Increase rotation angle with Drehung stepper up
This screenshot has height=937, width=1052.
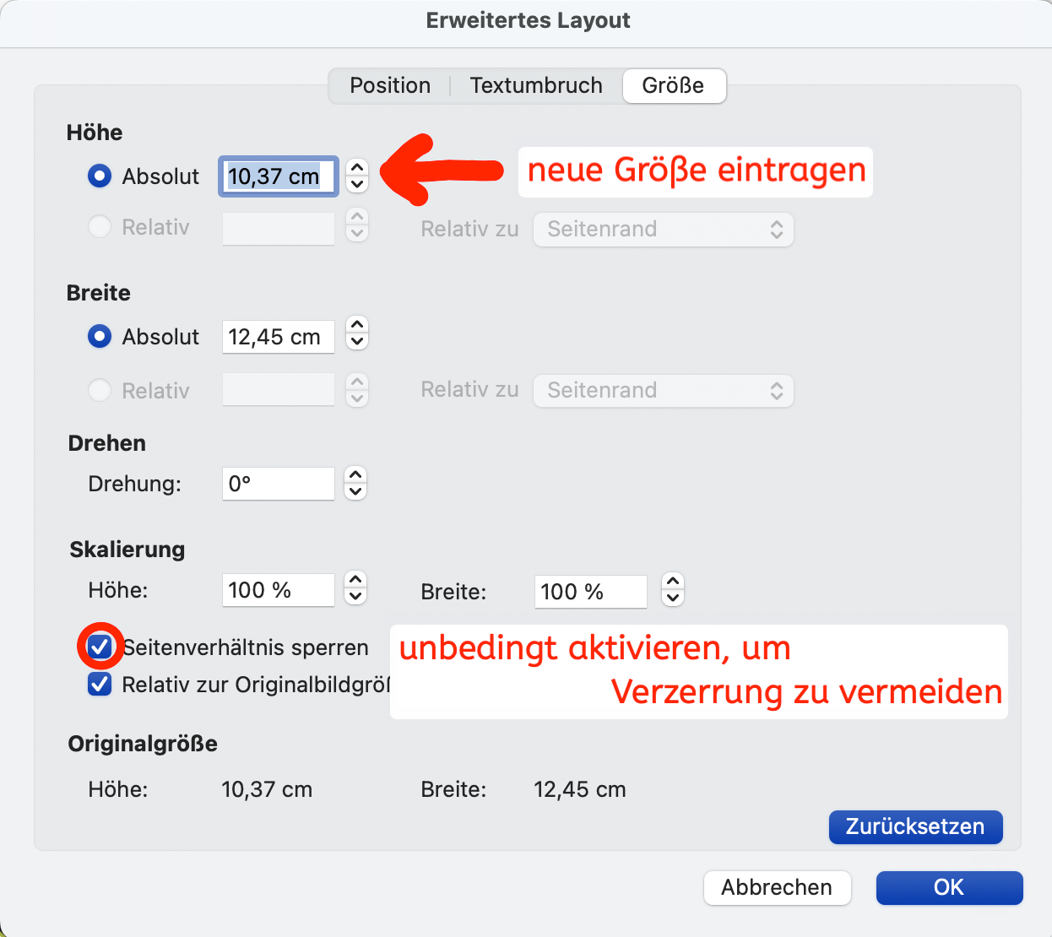[355, 475]
